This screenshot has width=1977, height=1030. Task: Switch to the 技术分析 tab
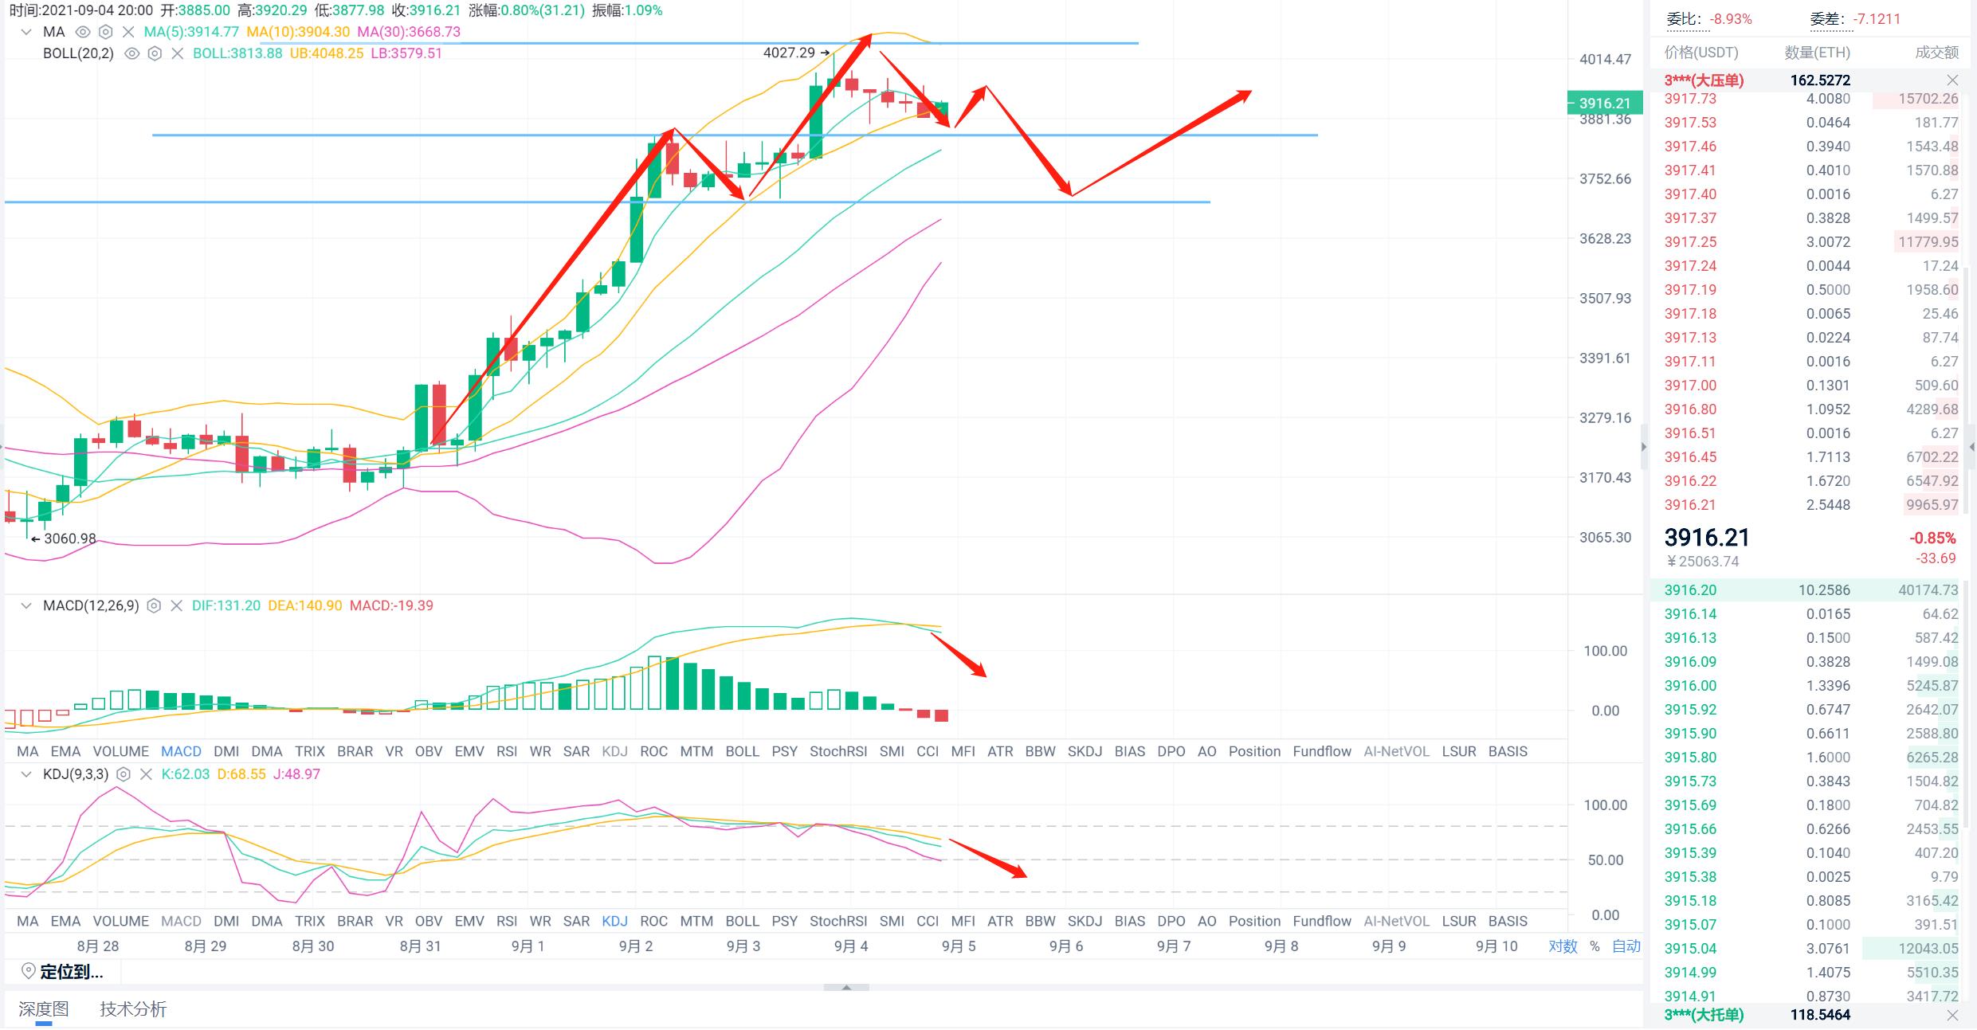133,1009
